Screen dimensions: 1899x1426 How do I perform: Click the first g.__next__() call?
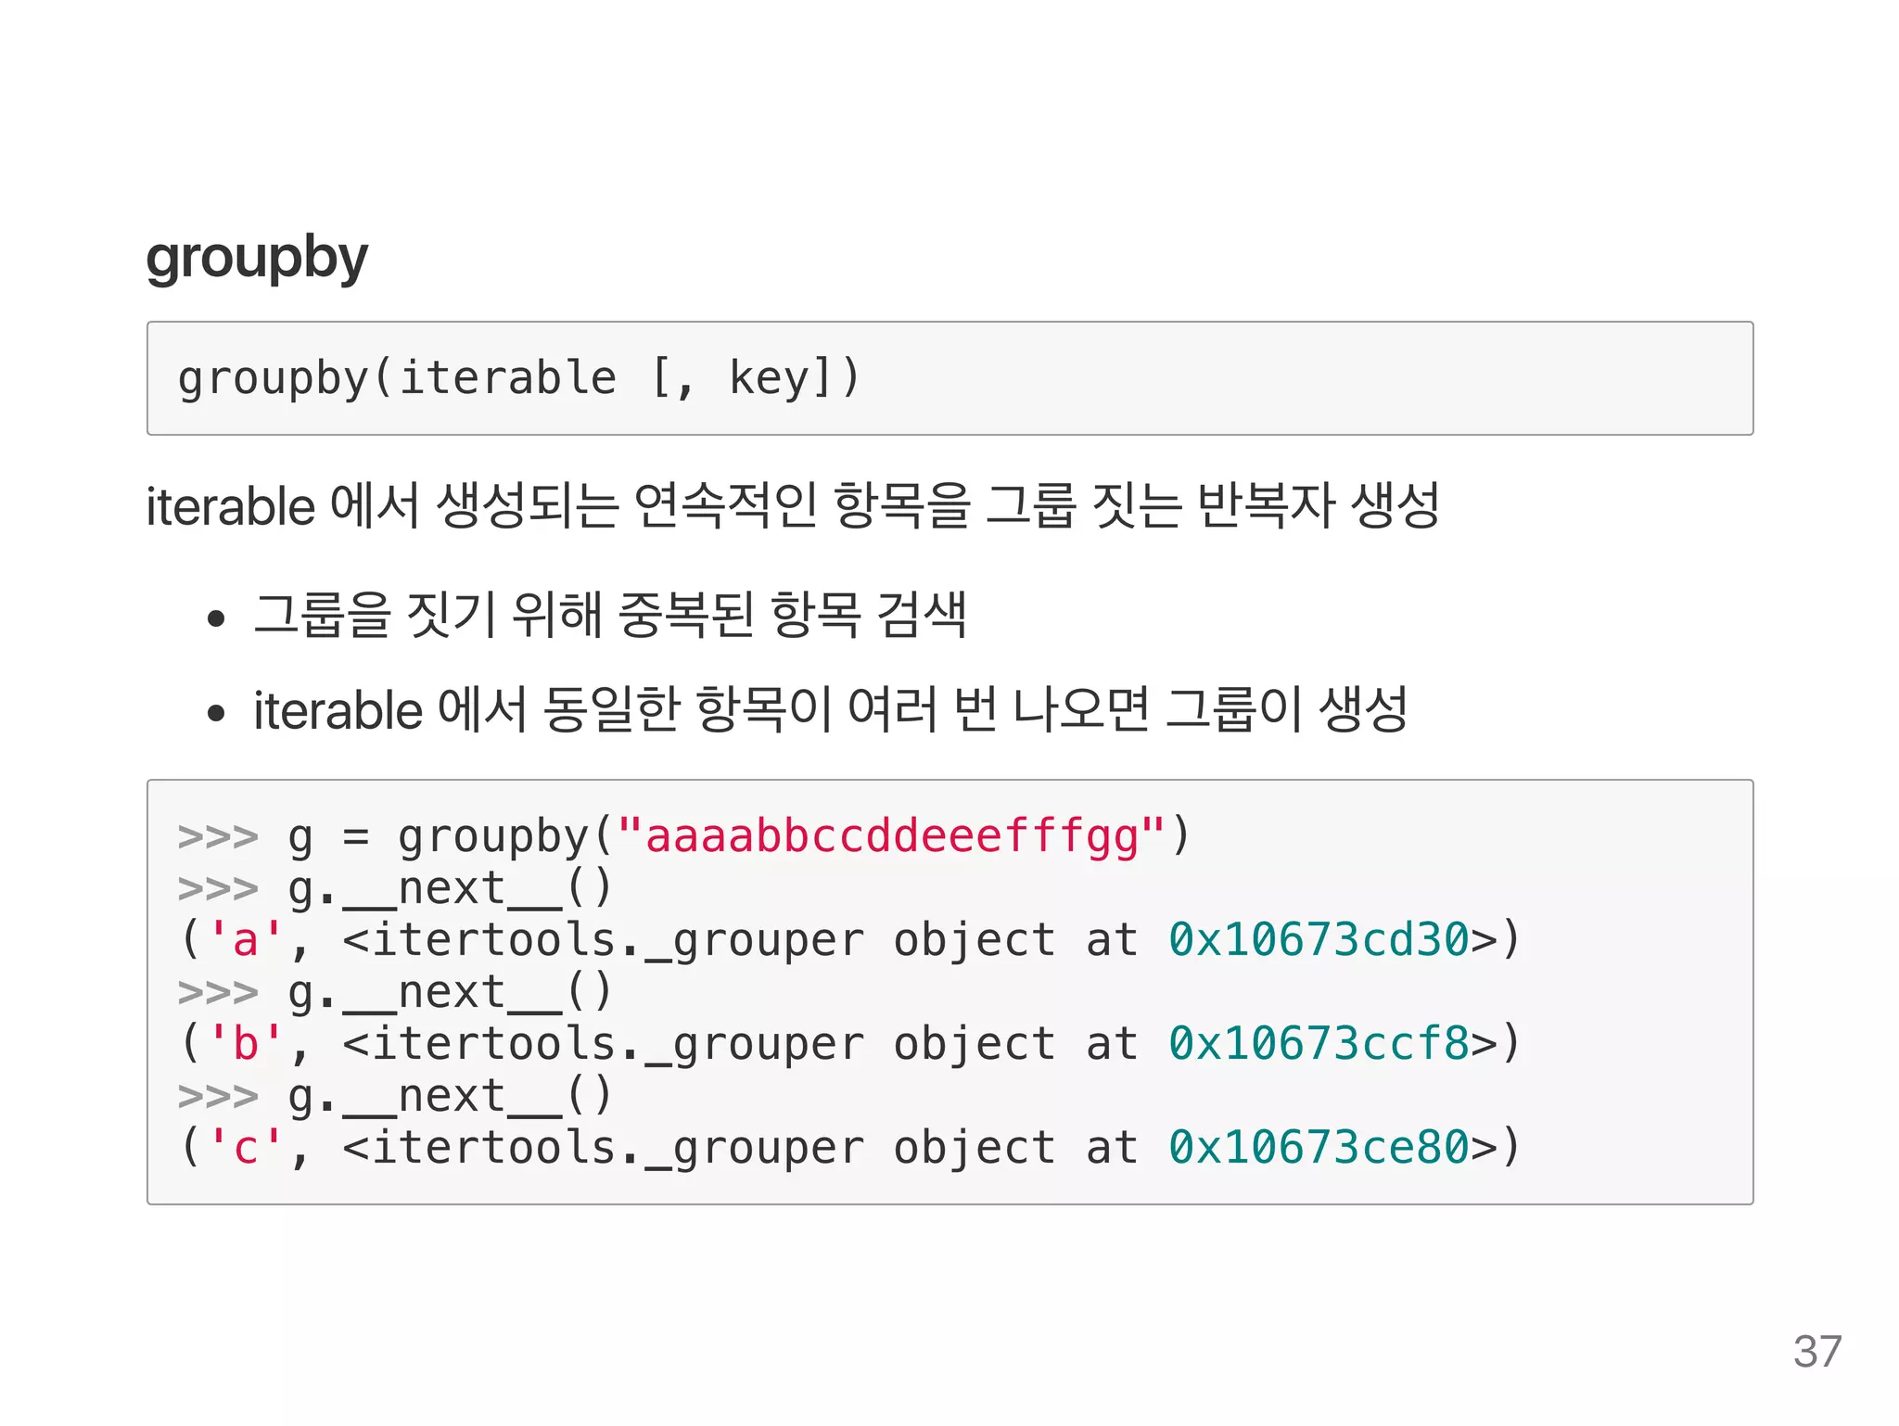[450, 889]
